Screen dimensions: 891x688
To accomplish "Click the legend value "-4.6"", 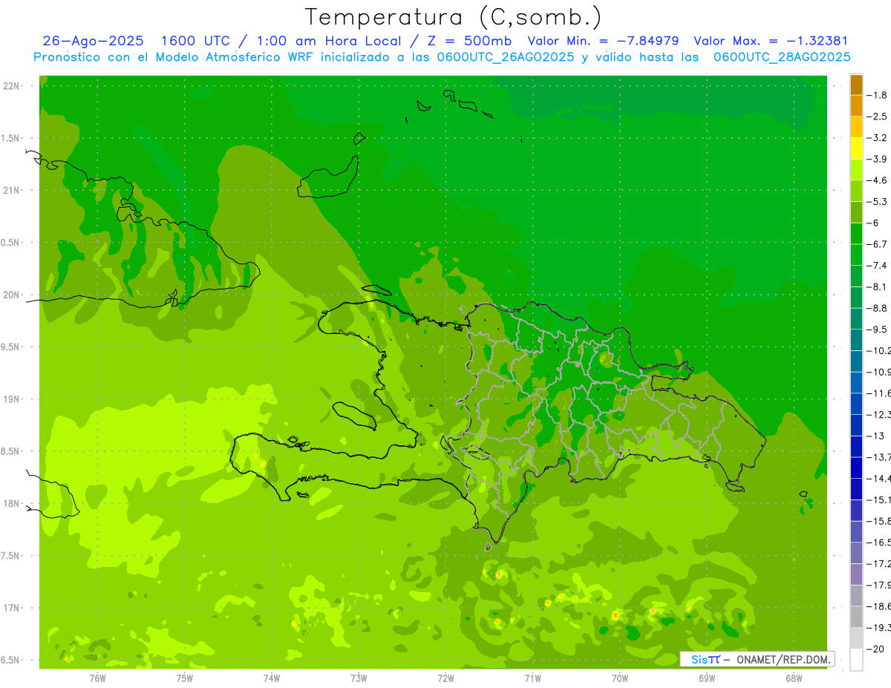I will [x=878, y=180].
